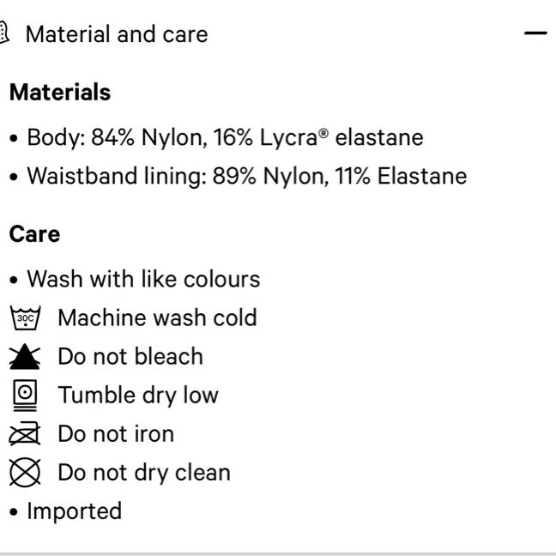
Task: Click the Care subheading
Action: pyautogui.click(x=34, y=234)
